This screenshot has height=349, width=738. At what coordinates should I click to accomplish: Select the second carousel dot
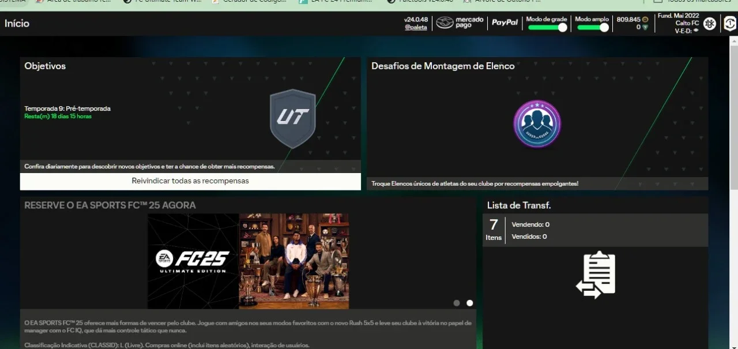tap(470, 303)
